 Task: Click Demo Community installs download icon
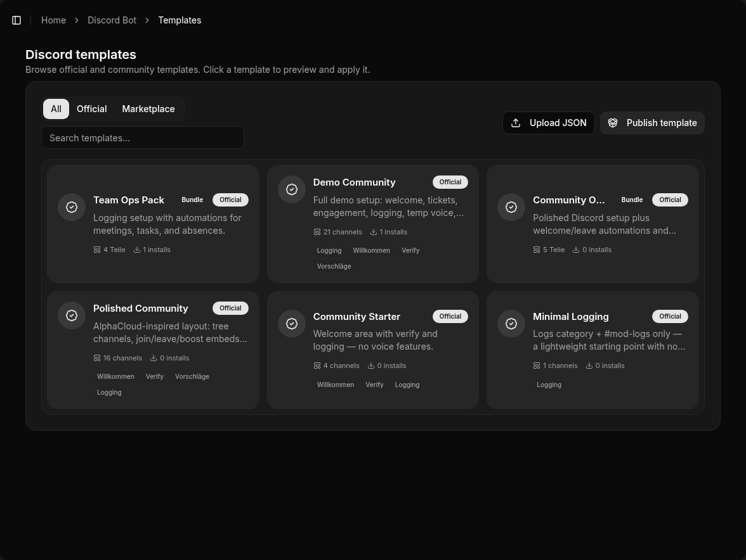(374, 232)
